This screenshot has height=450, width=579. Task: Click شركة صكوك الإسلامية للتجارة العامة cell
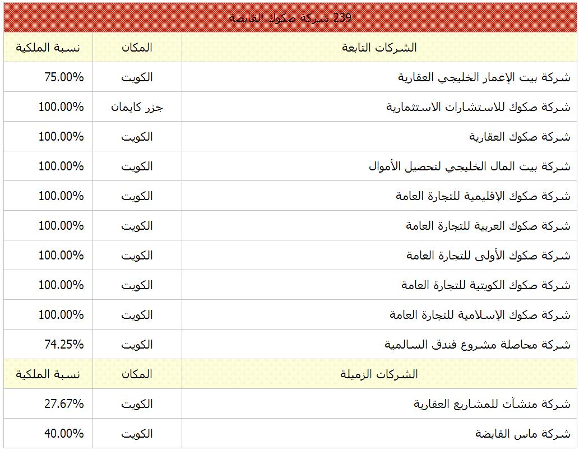click(480, 315)
